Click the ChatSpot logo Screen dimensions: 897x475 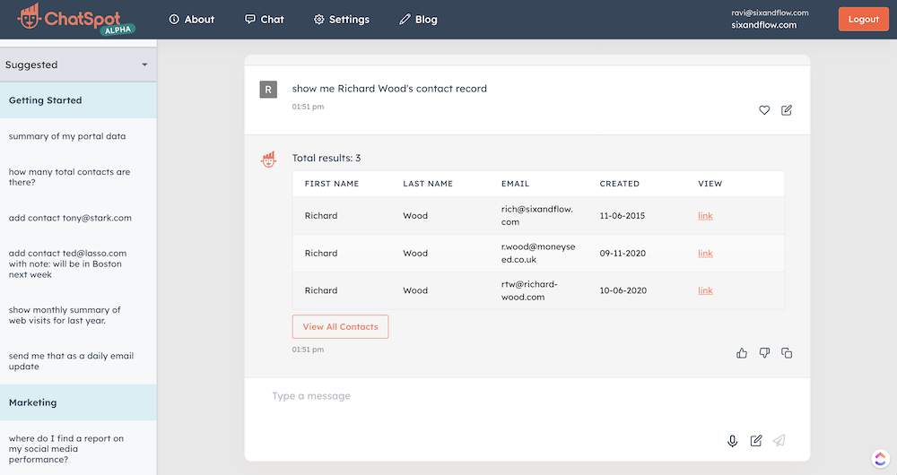click(x=75, y=19)
